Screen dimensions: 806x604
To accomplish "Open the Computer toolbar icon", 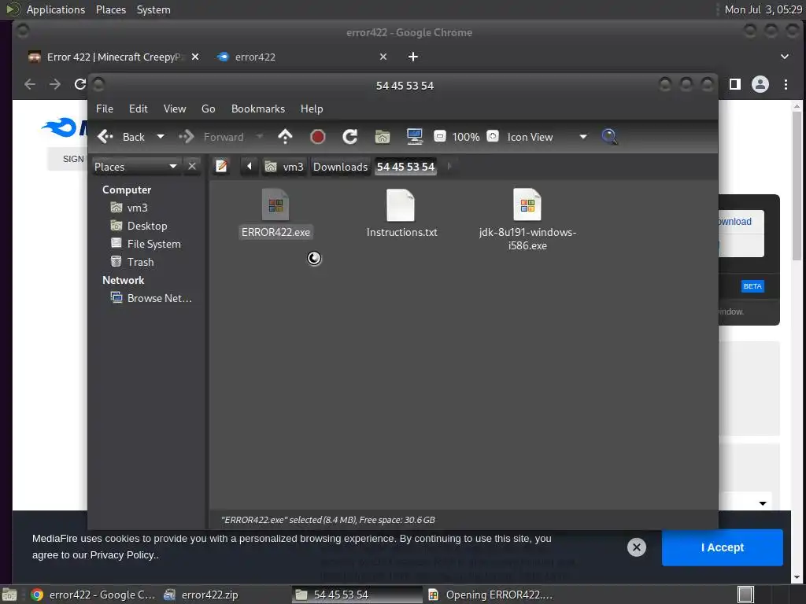I will (x=414, y=137).
